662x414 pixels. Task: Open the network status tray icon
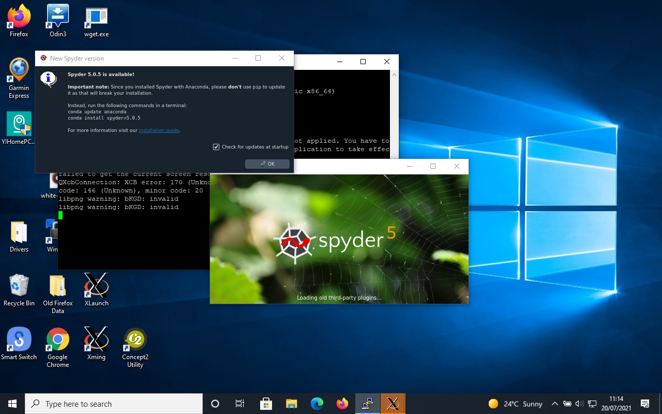point(593,404)
